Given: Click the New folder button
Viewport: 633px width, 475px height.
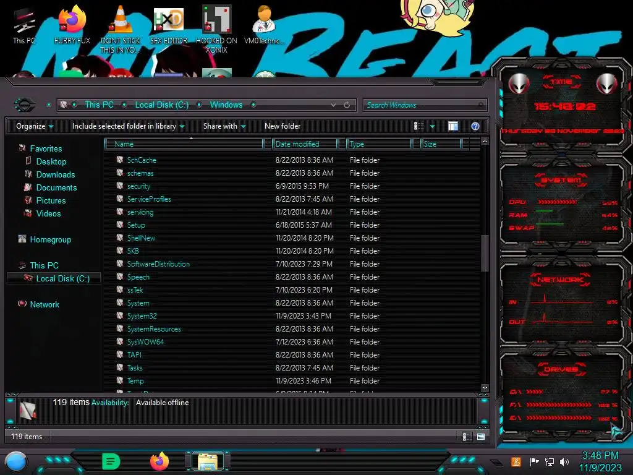Looking at the screenshot, I should (283, 126).
